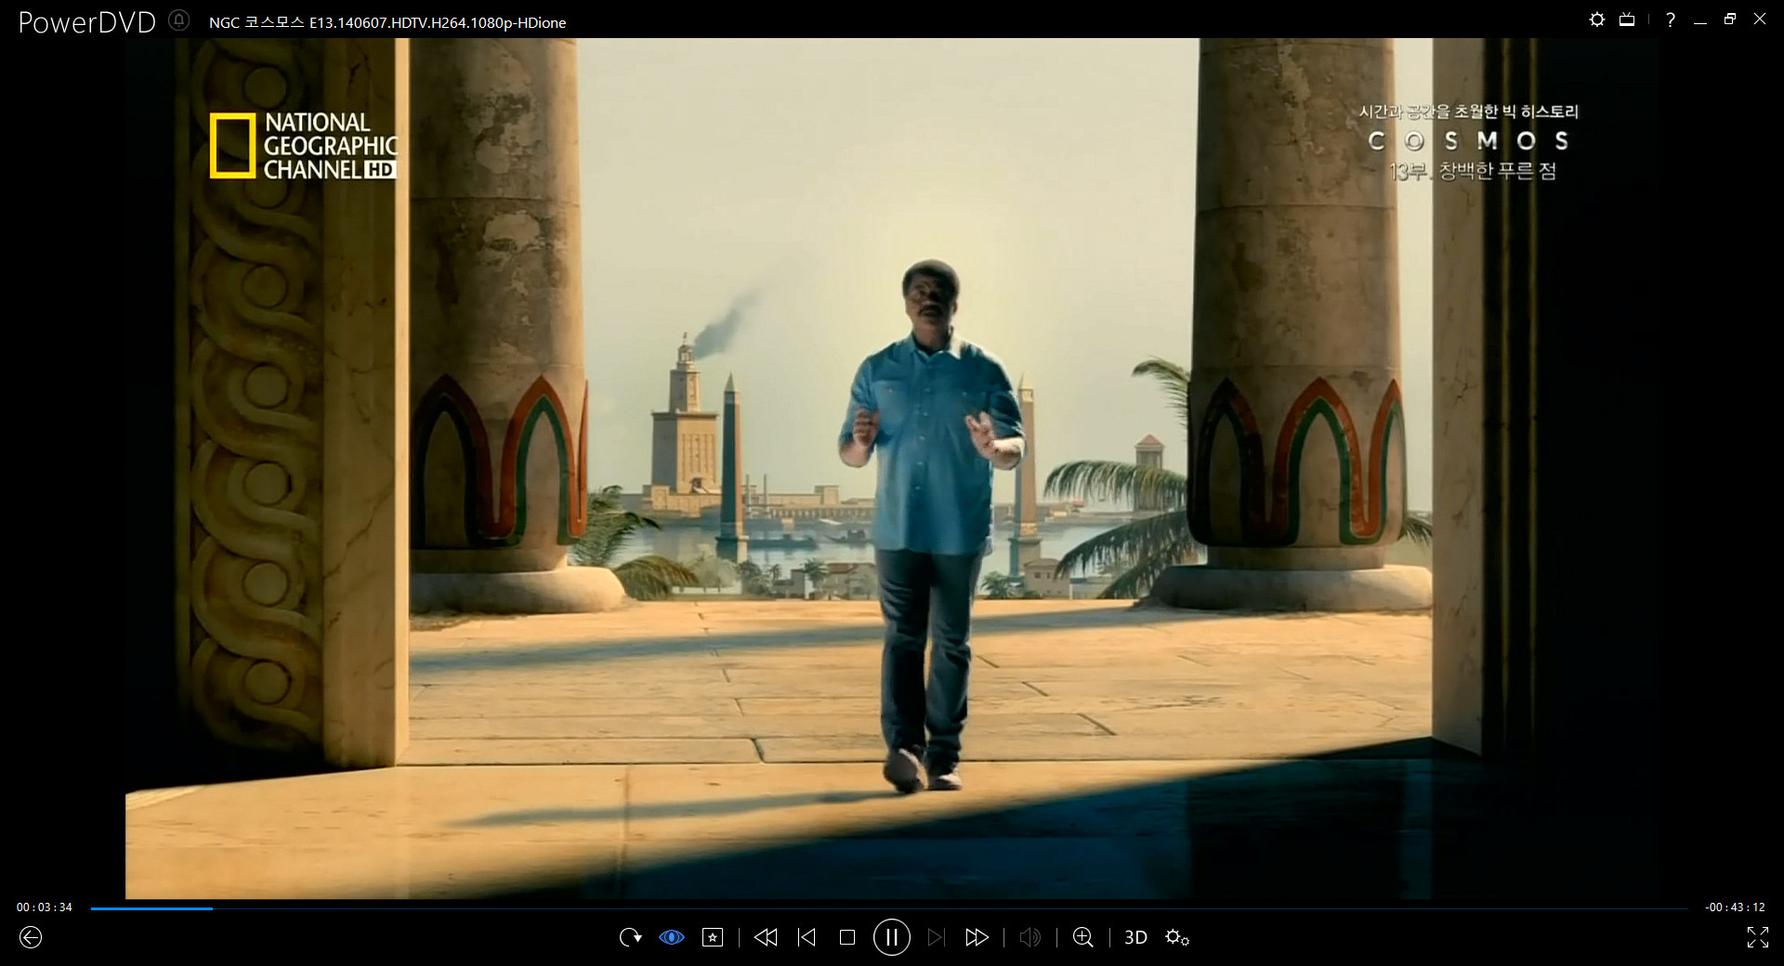
Task: Restore down the PowerDVD window
Action: pyautogui.click(x=1729, y=20)
